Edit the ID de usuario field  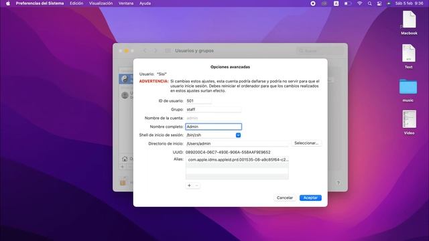[x=198, y=101]
